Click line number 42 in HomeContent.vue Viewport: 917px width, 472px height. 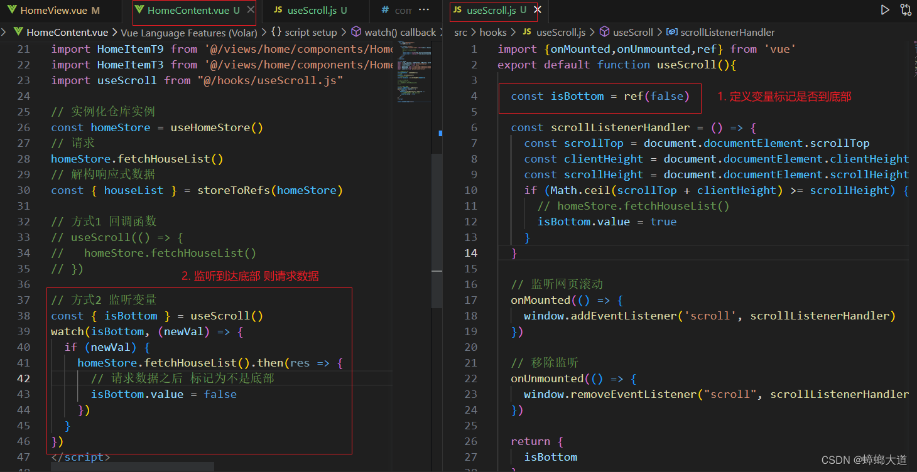[23, 378]
